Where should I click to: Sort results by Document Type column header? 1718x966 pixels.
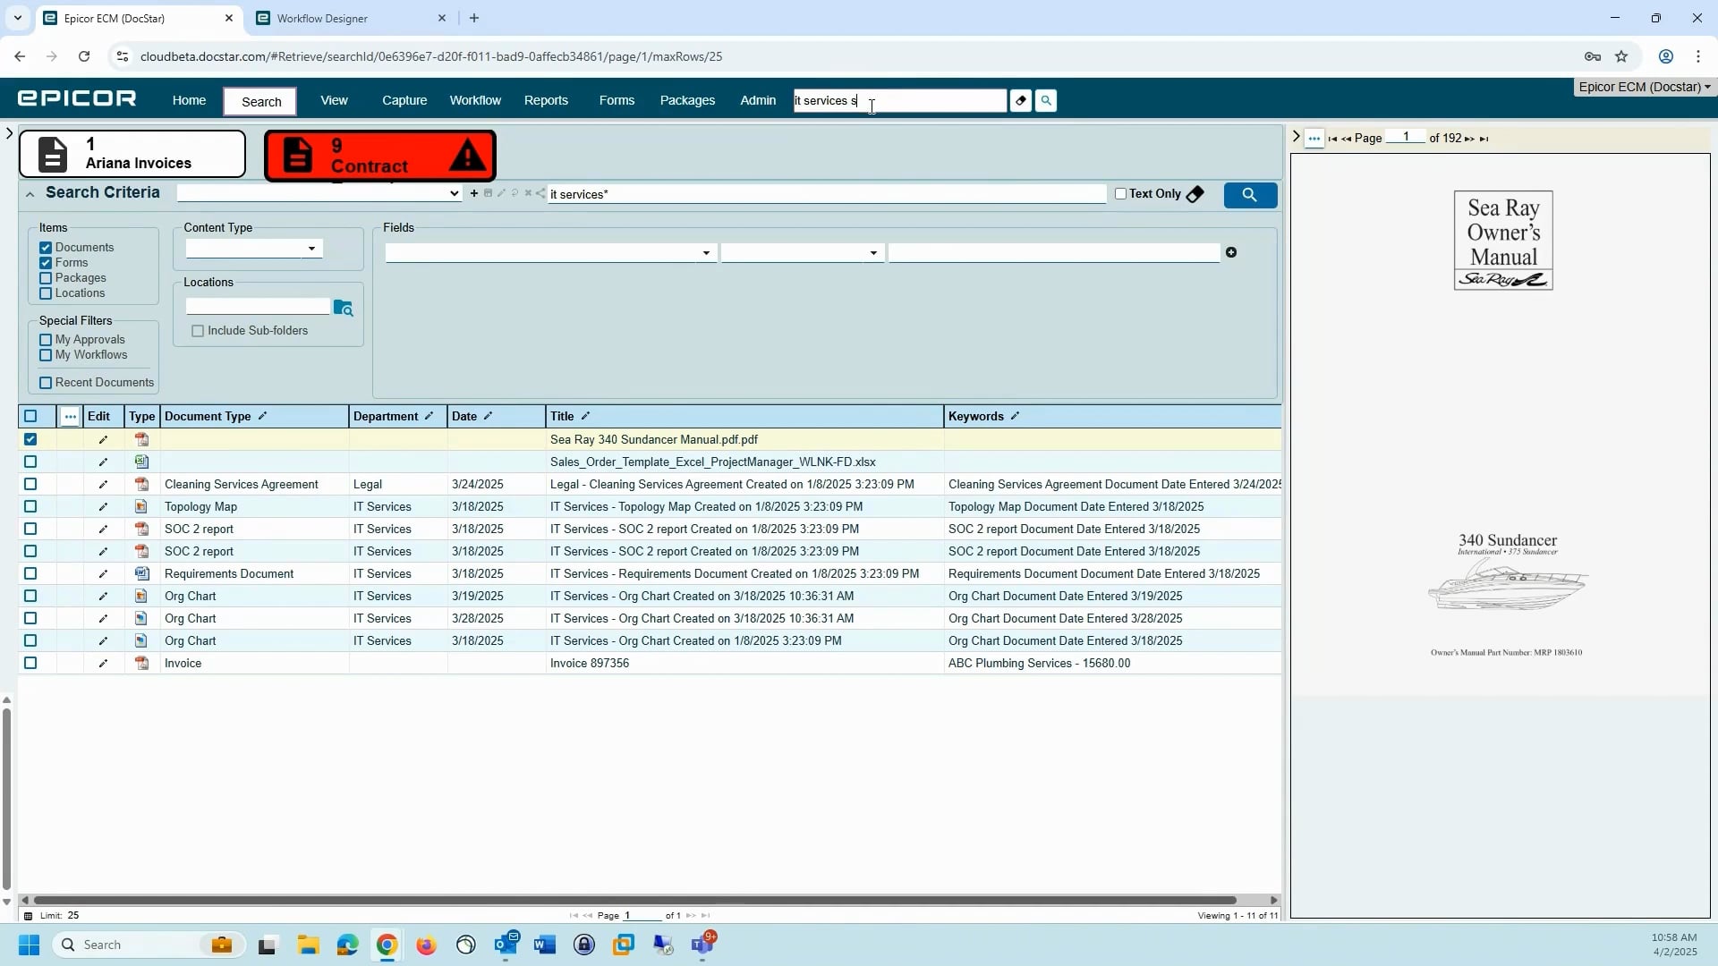[208, 416]
